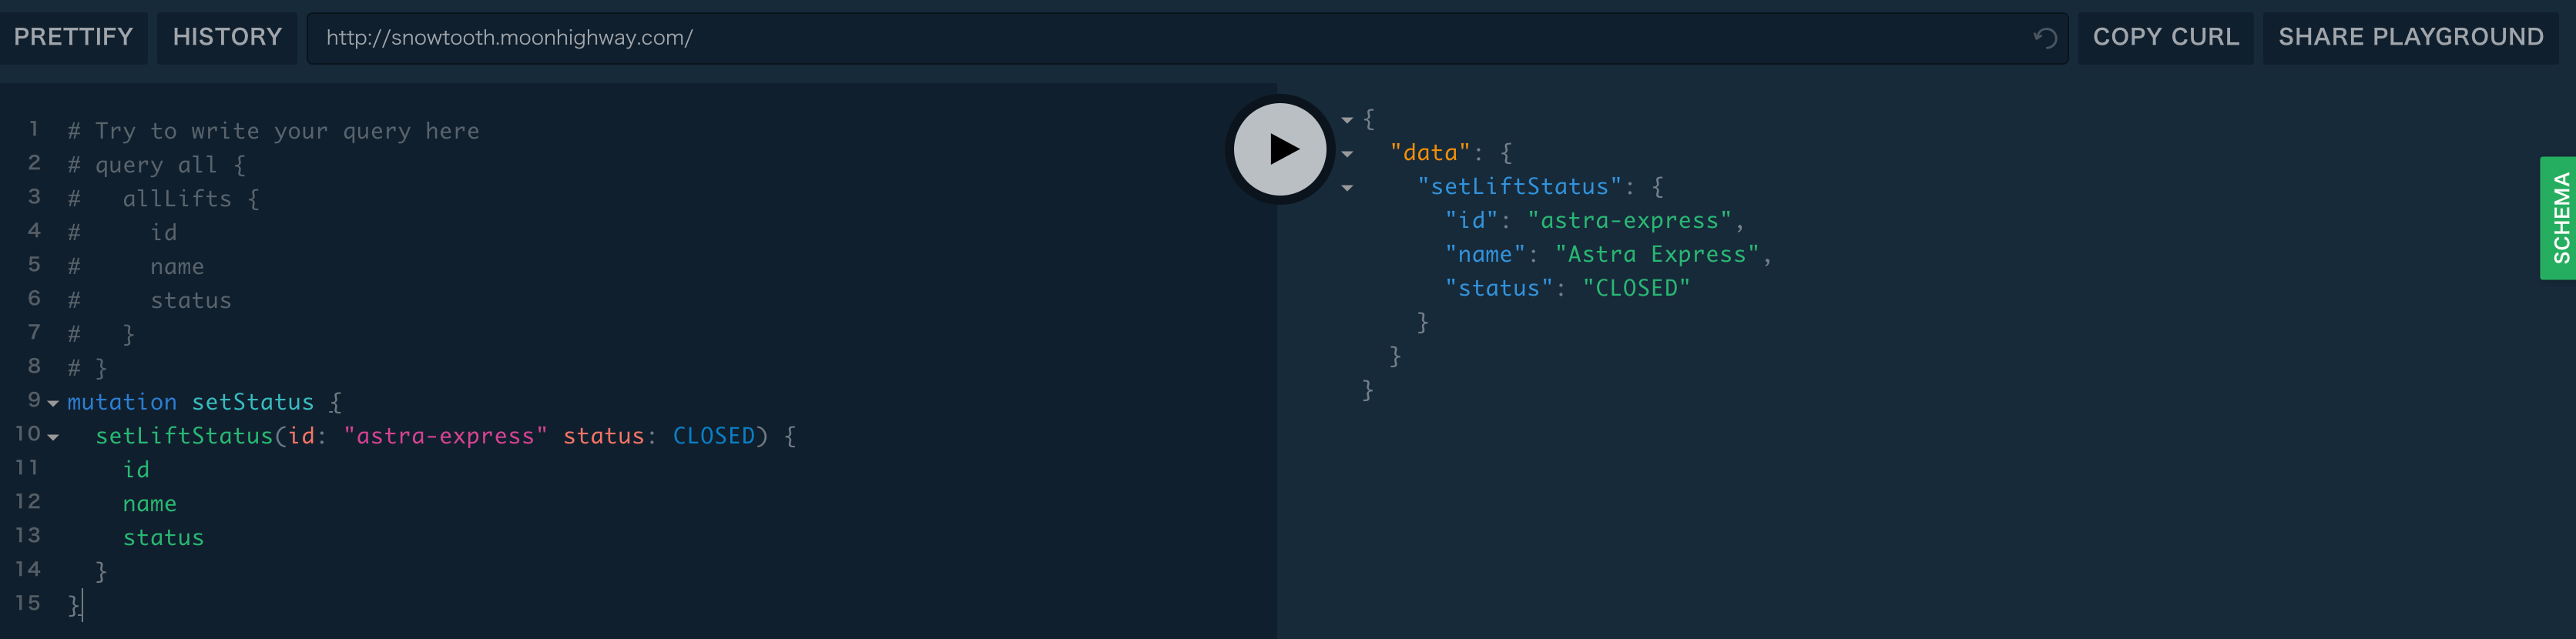The image size is (2576, 639).
Task: Click the mutation keyword on line 9
Action: tap(122, 402)
